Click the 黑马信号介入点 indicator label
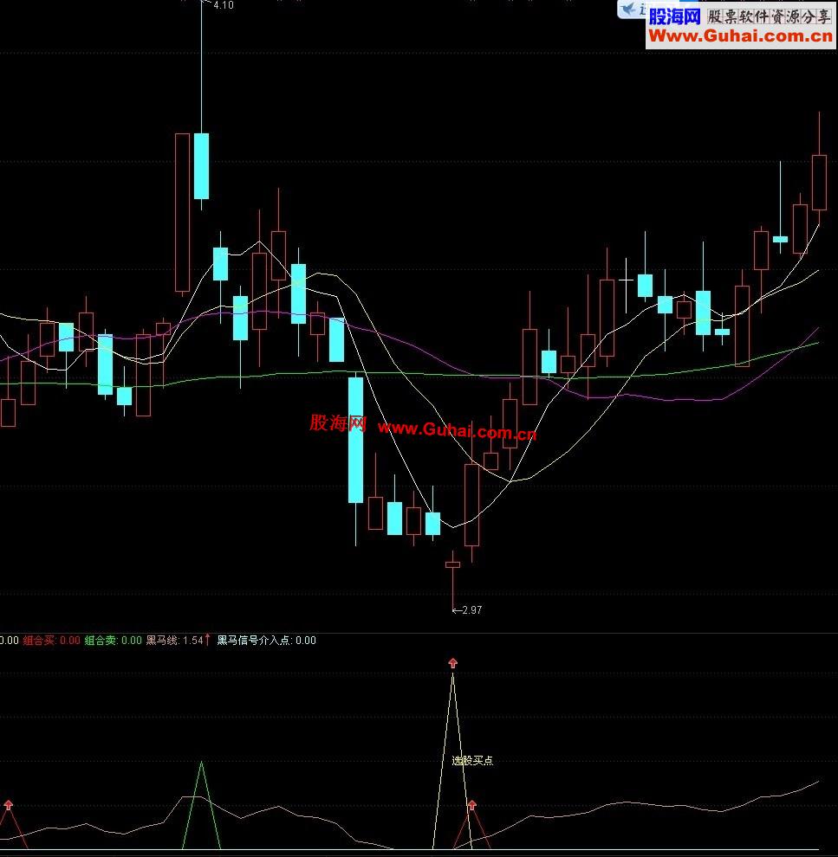The image size is (838, 857). pyautogui.click(x=266, y=640)
